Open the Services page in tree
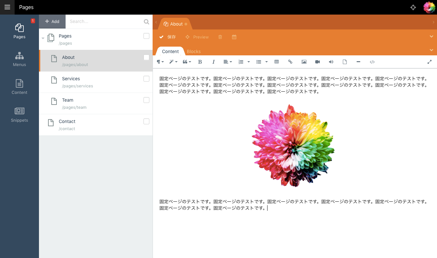The image size is (437, 258). point(96,82)
